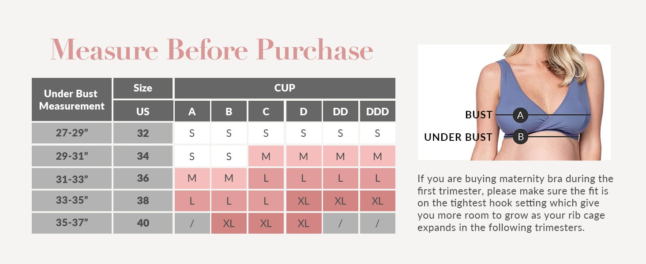This screenshot has height=264, width=646.
Task: Click the DD cup column header
Action: (340, 111)
